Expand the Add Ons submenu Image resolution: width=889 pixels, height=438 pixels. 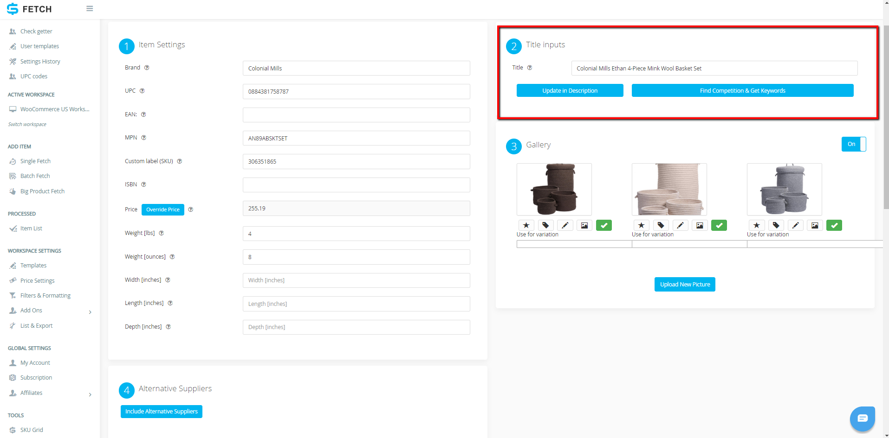[90, 312]
